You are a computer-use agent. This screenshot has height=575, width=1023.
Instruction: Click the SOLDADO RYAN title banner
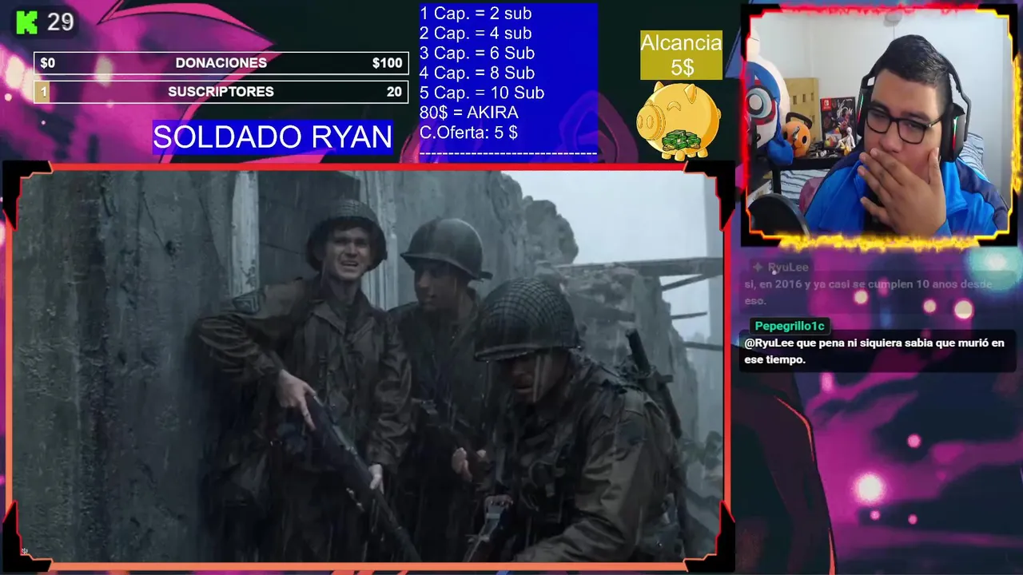coord(273,137)
